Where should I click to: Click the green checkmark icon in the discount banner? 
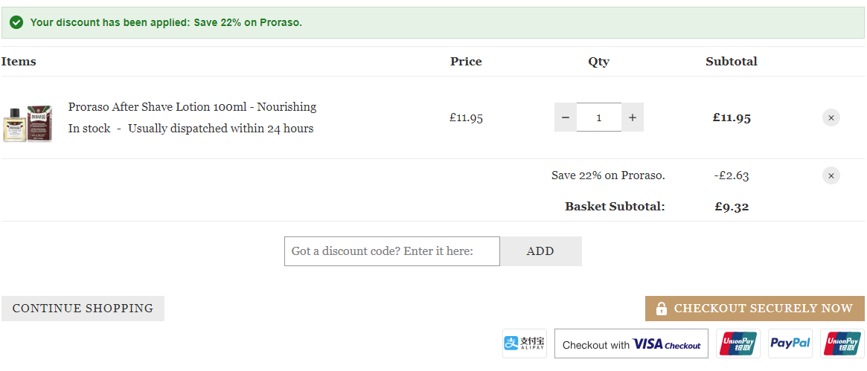tap(16, 22)
